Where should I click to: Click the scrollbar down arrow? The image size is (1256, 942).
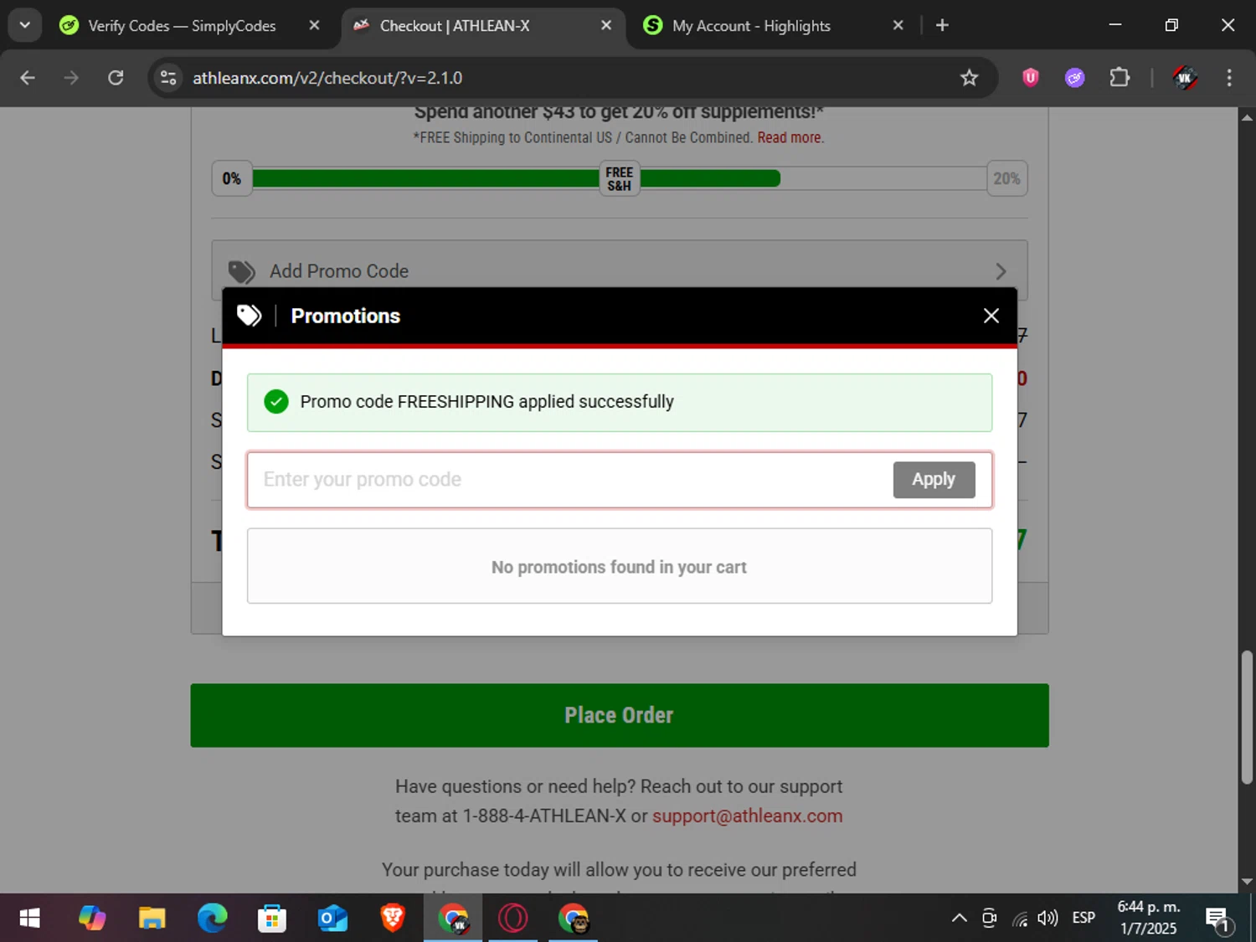point(1247,882)
